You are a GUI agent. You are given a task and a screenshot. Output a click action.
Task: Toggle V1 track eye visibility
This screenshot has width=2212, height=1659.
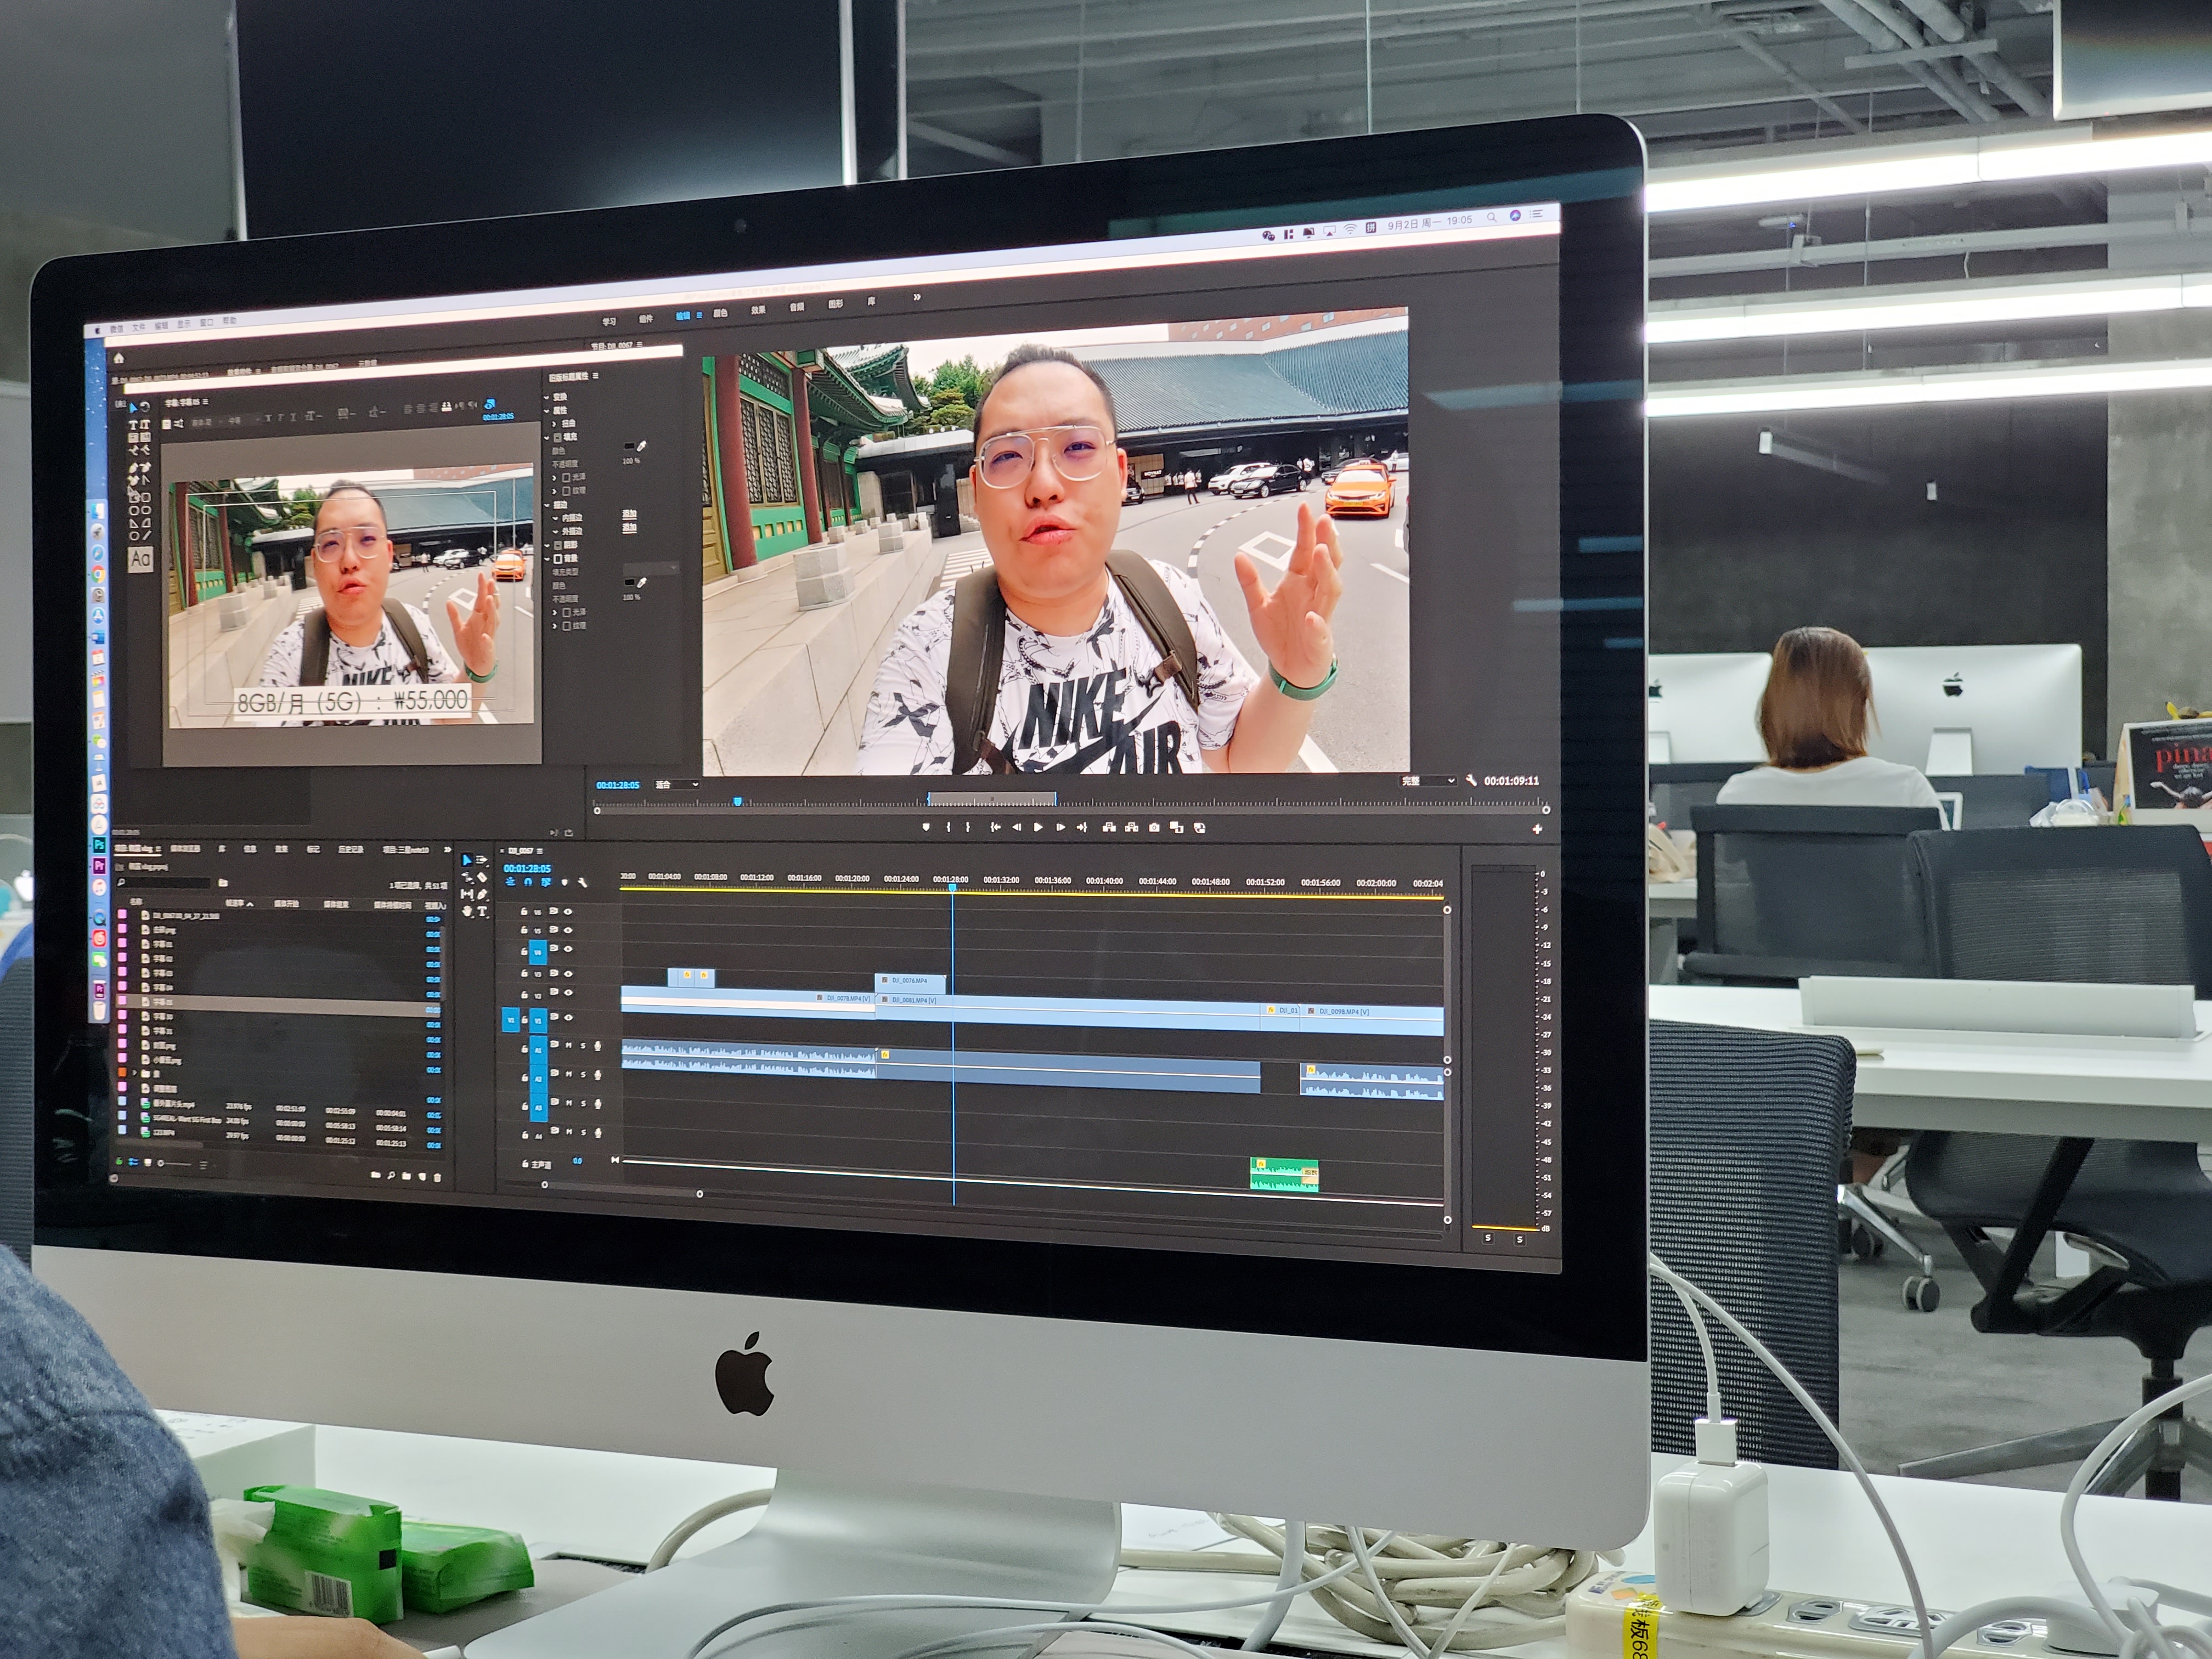pyautogui.click(x=568, y=1018)
